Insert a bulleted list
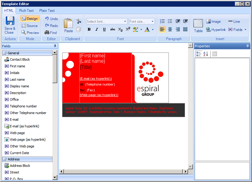This screenshot has width=252, height=182. click(x=170, y=21)
